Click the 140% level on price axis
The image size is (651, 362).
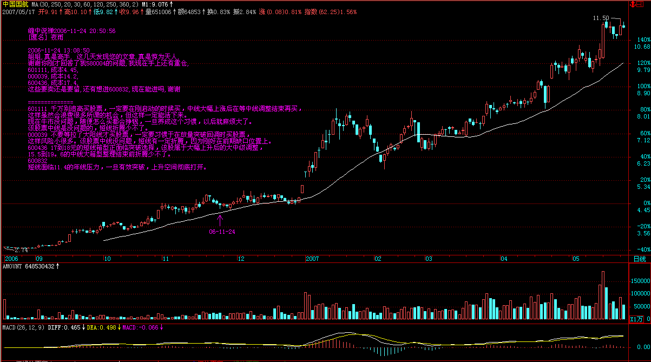(x=642, y=40)
